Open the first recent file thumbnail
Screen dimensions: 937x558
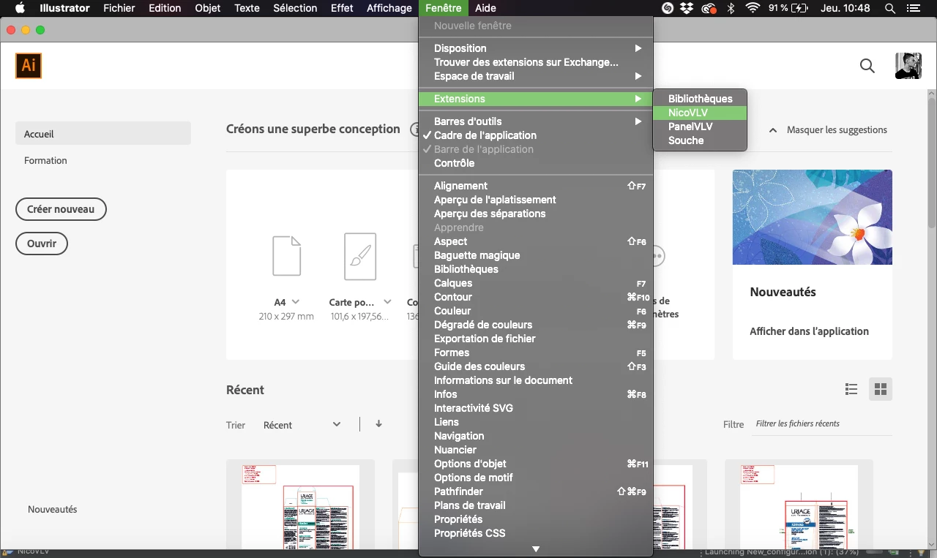click(x=300, y=505)
